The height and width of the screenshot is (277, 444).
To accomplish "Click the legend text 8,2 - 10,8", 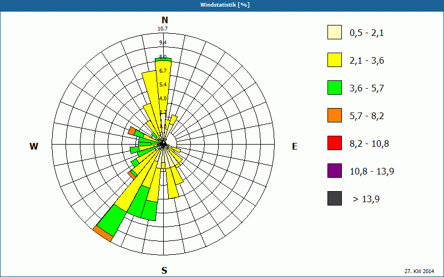I will (x=369, y=144).
